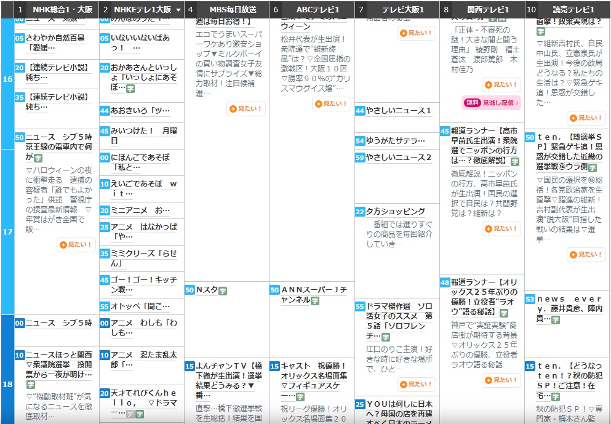This screenshot has height=424, width=611.
Task: Click the 字 icon on news every. title
Action: coord(555,320)
